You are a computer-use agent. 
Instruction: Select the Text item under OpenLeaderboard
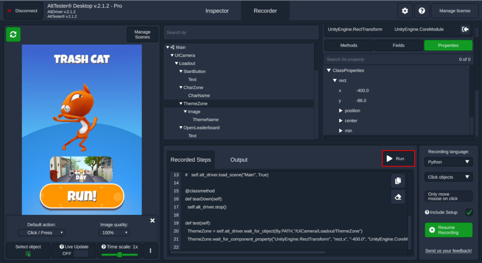(x=192, y=135)
